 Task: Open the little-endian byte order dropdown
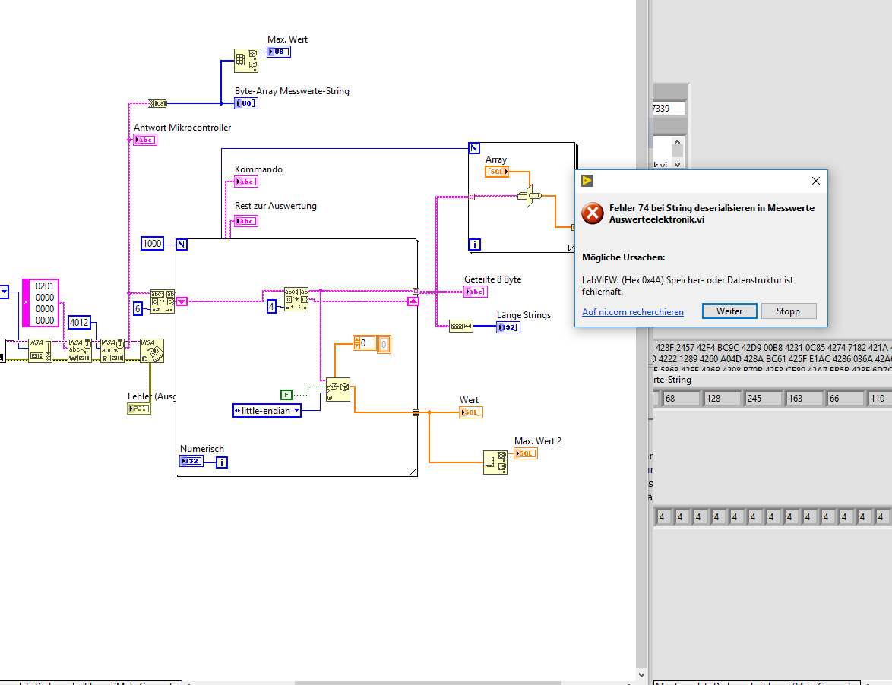coord(267,410)
